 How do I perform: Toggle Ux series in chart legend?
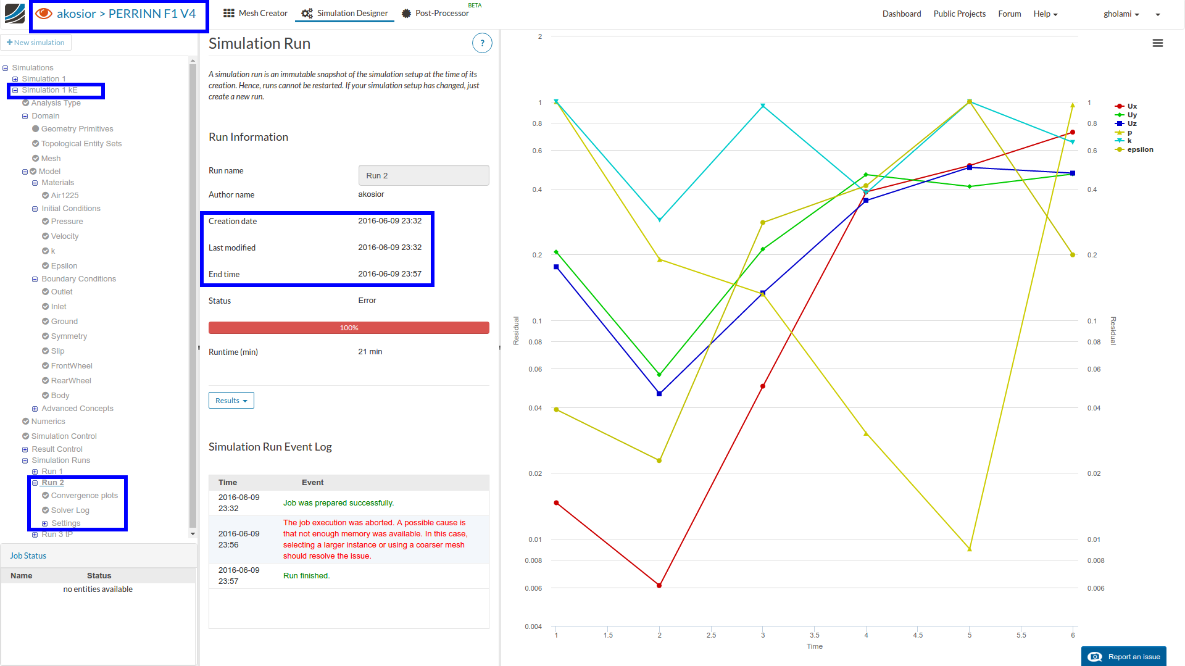[x=1132, y=106]
